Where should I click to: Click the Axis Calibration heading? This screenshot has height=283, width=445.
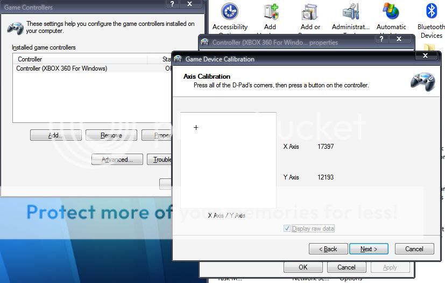pyautogui.click(x=207, y=76)
